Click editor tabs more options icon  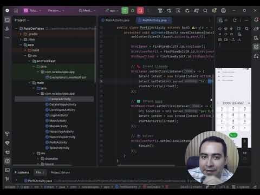pos(210,20)
